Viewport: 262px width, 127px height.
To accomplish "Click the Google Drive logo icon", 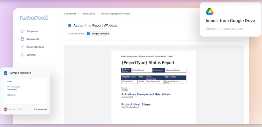I will click(x=210, y=11).
